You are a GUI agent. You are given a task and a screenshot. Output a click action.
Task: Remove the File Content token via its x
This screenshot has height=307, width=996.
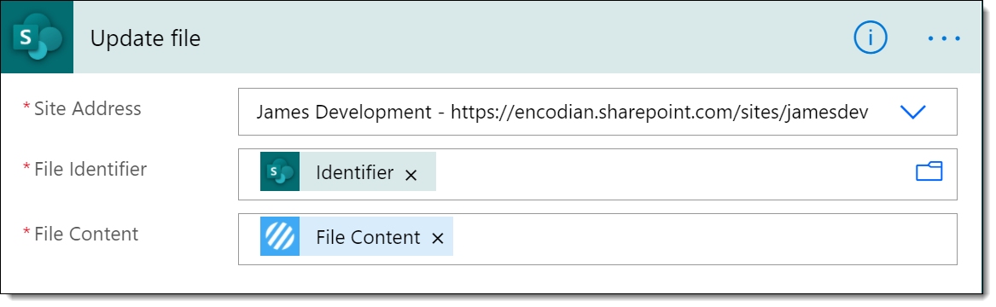(437, 239)
